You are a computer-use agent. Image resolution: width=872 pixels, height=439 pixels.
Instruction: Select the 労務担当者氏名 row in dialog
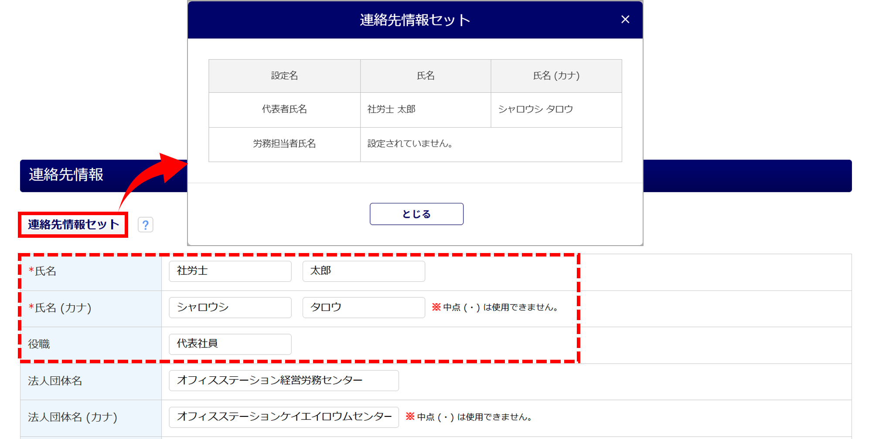tap(415, 145)
